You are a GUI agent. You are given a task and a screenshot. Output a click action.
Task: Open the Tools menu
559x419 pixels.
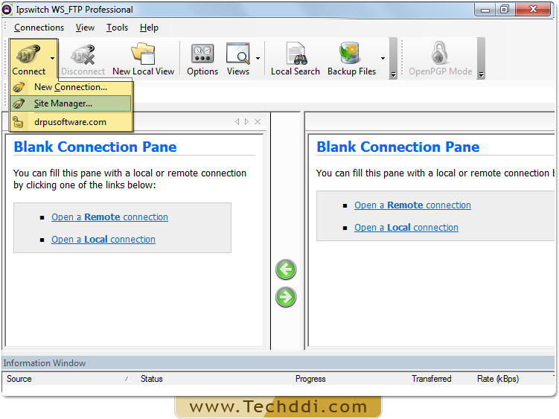117,28
